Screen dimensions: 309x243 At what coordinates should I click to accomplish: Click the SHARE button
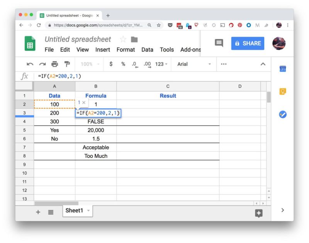pyautogui.click(x=248, y=43)
